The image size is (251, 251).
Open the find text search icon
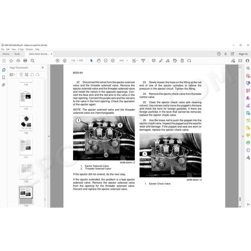(33, 61)
